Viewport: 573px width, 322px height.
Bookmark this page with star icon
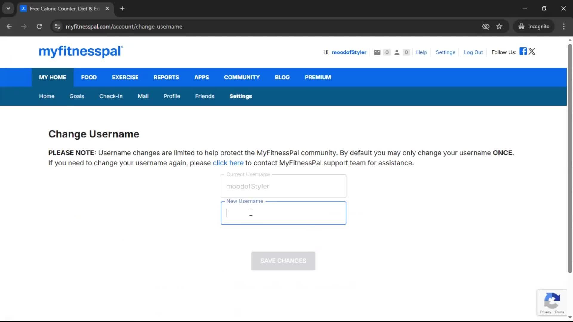(x=499, y=27)
